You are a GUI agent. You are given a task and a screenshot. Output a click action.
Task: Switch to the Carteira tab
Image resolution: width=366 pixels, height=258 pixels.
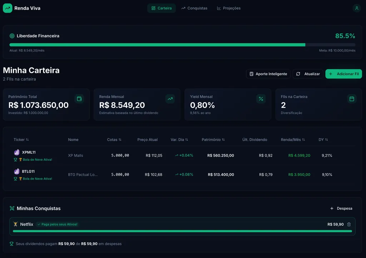pyautogui.click(x=161, y=8)
